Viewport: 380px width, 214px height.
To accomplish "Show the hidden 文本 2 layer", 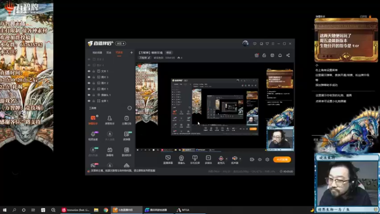I will tap(89, 59).
